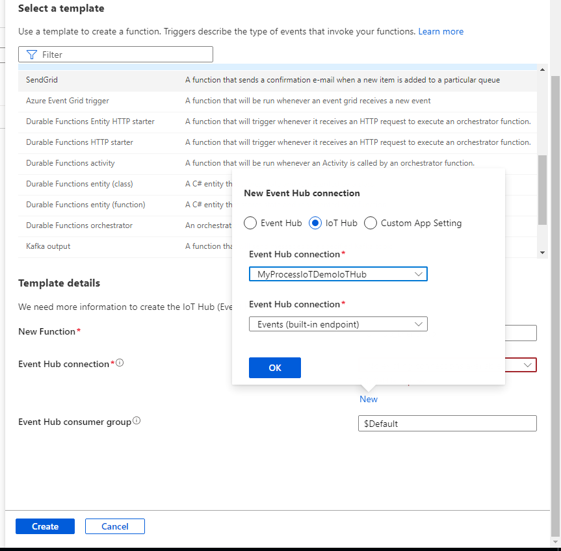The image size is (561, 551).
Task: Click the Filter input box
Action: coord(117,54)
